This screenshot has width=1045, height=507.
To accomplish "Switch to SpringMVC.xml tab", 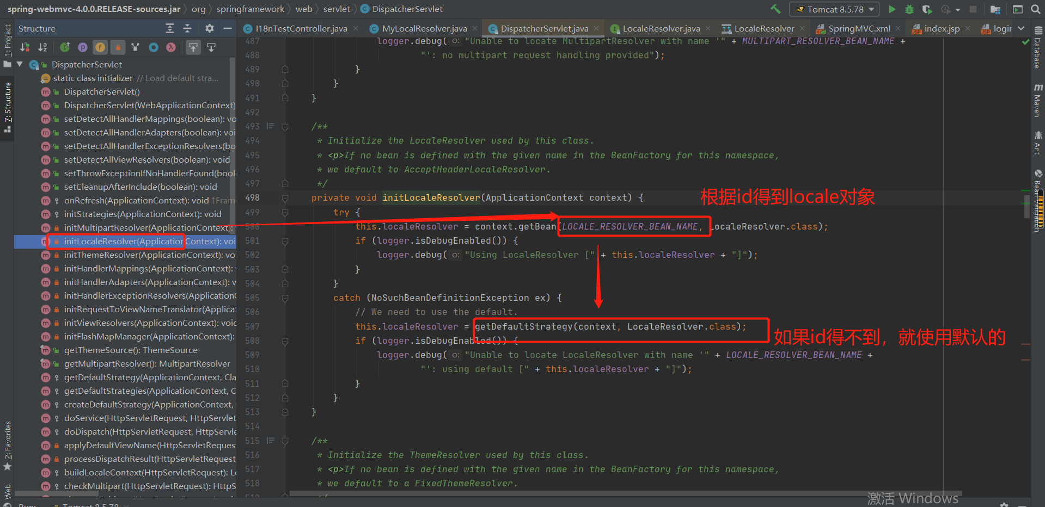I will click(x=859, y=28).
